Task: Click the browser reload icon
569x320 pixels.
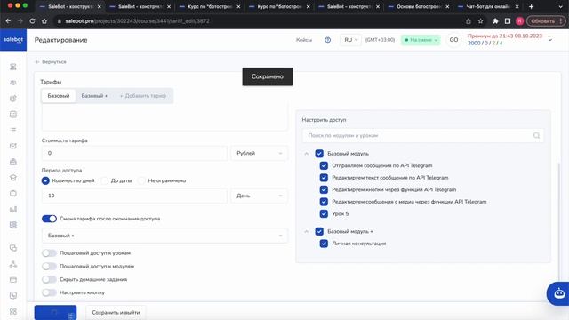Action: [x=32, y=21]
